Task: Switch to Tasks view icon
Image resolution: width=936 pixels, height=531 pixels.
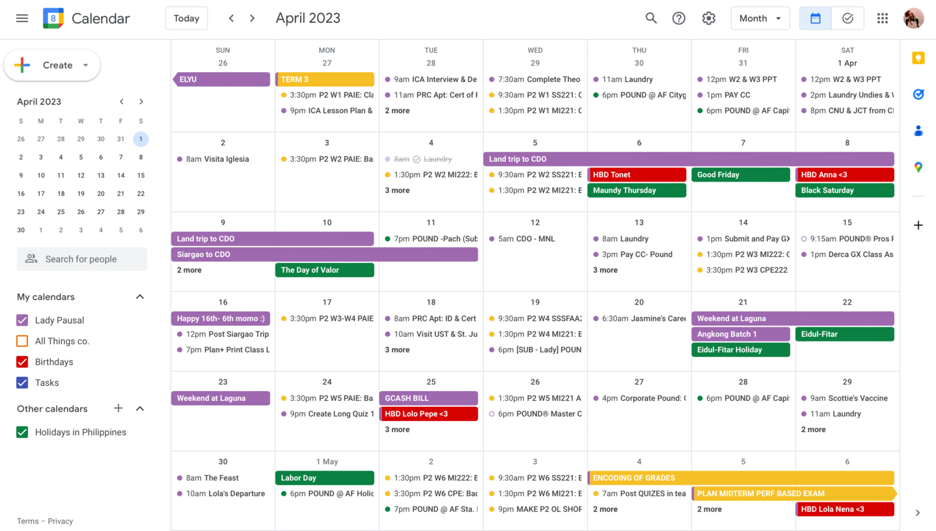Action: [847, 18]
